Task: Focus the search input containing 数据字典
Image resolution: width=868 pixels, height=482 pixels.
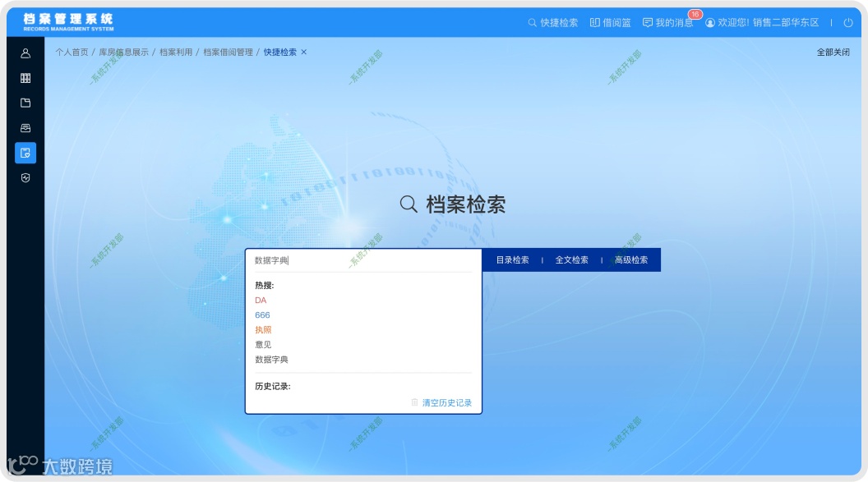Action: click(x=363, y=260)
